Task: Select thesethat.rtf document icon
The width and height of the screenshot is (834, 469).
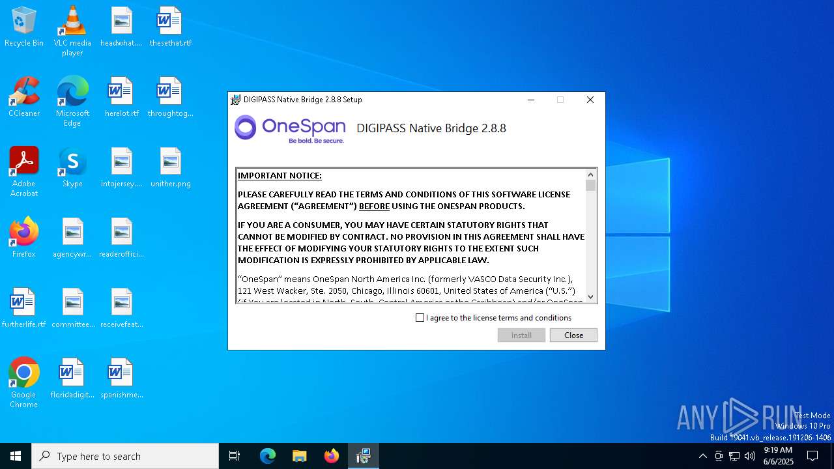Action: [x=170, y=27]
